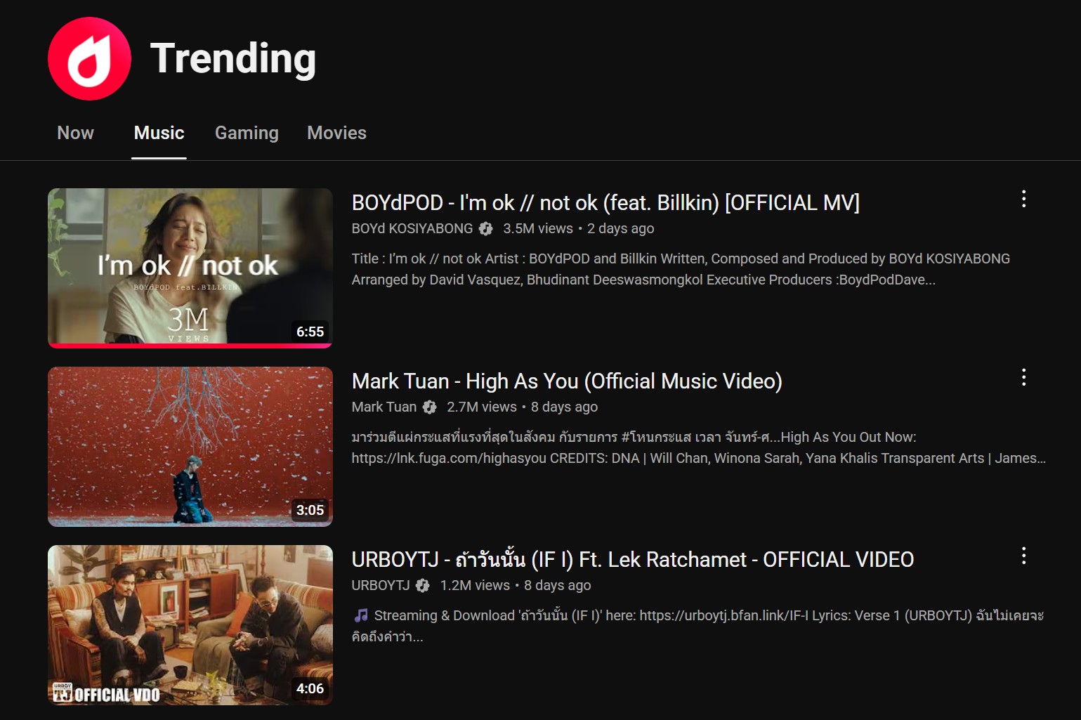The width and height of the screenshot is (1081, 720).
Task: Open more options for URBOYTJ video
Action: click(1023, 556)
